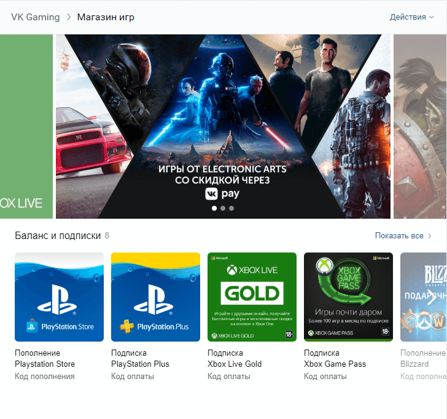Viewport: 447px width, 419px height.
Task: Open Пополнение Playstation Store title link
Action: coord(45,359)
